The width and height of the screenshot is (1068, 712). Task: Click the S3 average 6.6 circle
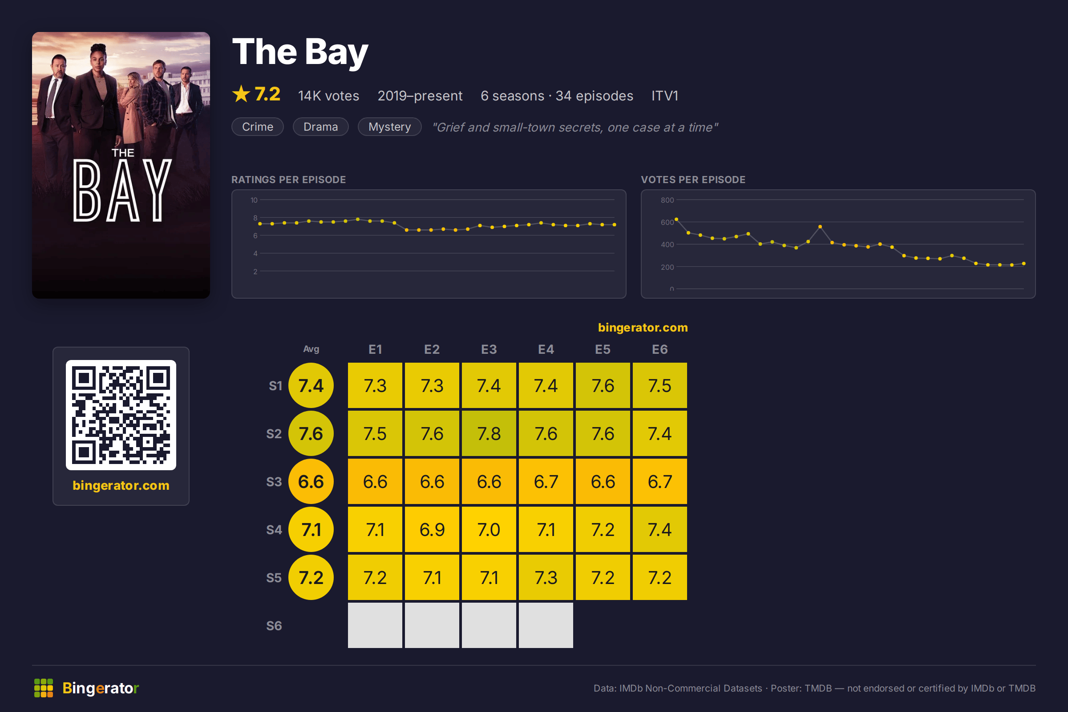[311, 481]
